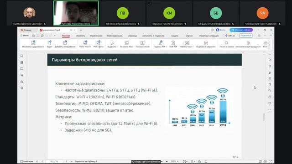Click the open folder icon in quick toolbar

click(x=34, y=36)
